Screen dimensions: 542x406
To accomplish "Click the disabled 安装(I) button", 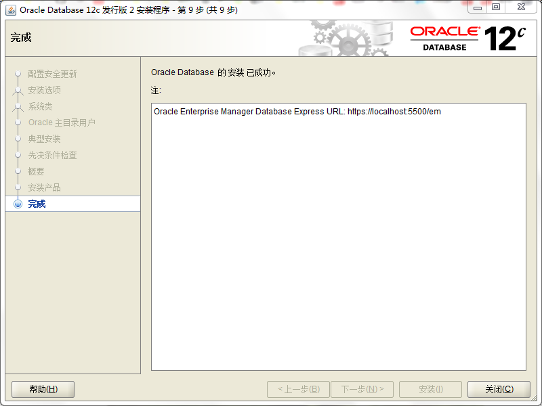I will 431,390.
